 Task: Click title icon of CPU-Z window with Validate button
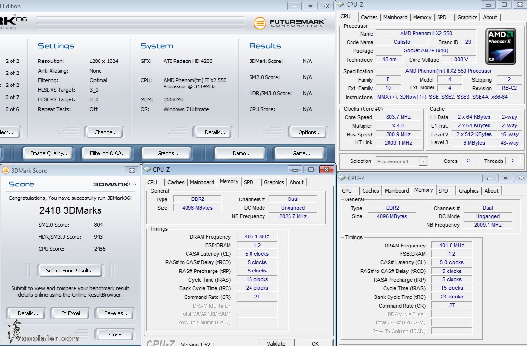147,169
